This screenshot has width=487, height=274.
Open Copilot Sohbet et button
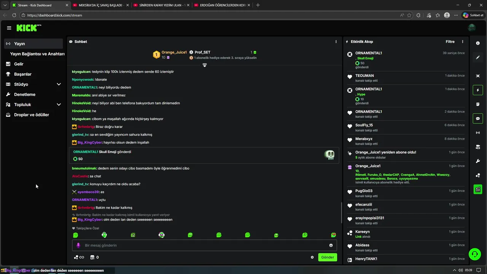[x=473, y=15]
